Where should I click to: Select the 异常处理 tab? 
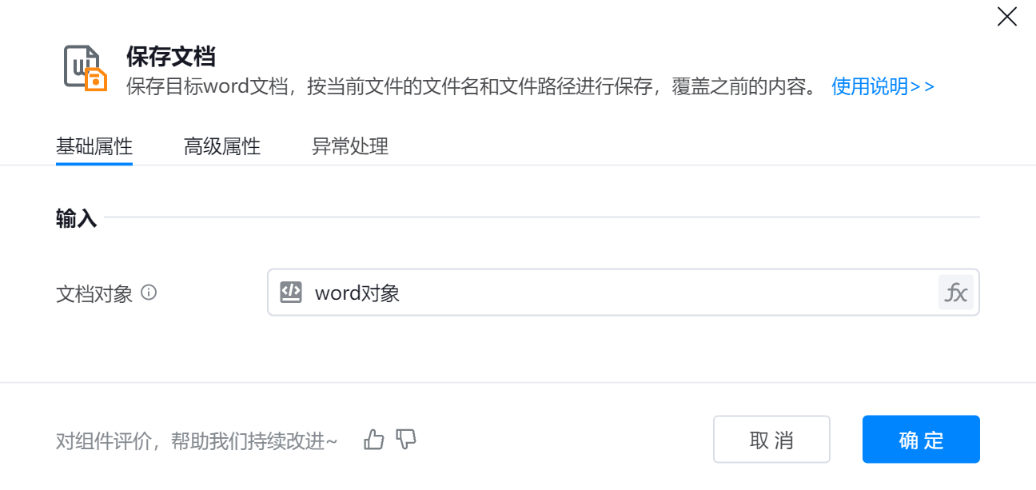point(350,146)
